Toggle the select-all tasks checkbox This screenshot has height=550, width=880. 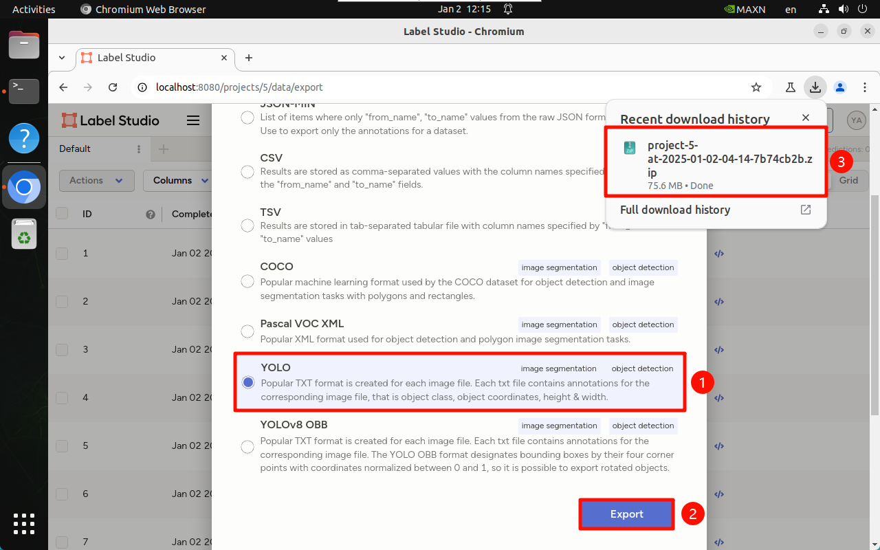(62, 213)
